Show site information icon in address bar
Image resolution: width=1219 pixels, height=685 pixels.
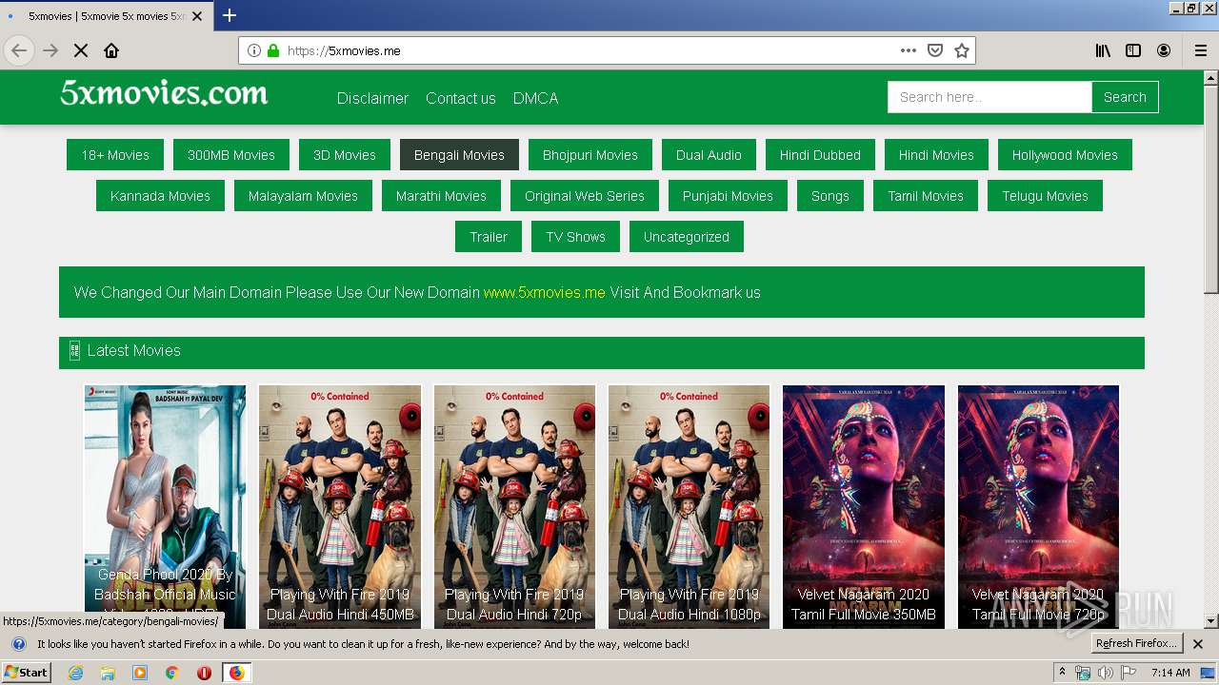tap(253, 50)
